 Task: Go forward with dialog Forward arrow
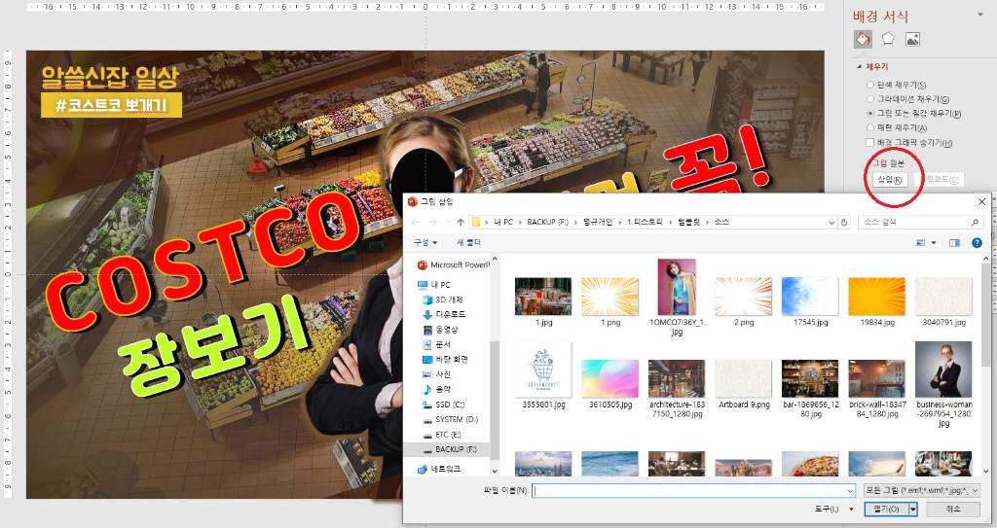tap(433, 223)
